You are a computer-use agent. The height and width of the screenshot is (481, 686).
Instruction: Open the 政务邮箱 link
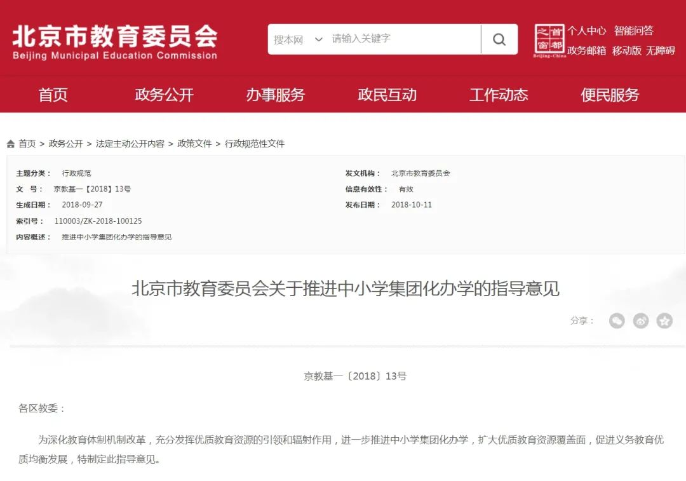tap(587, 51)
